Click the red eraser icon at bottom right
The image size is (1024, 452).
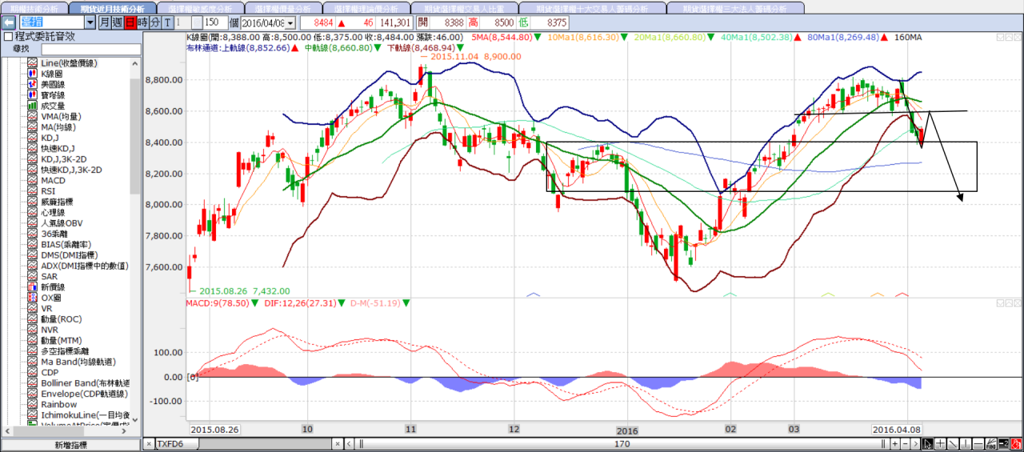[x=1016, y=444]
